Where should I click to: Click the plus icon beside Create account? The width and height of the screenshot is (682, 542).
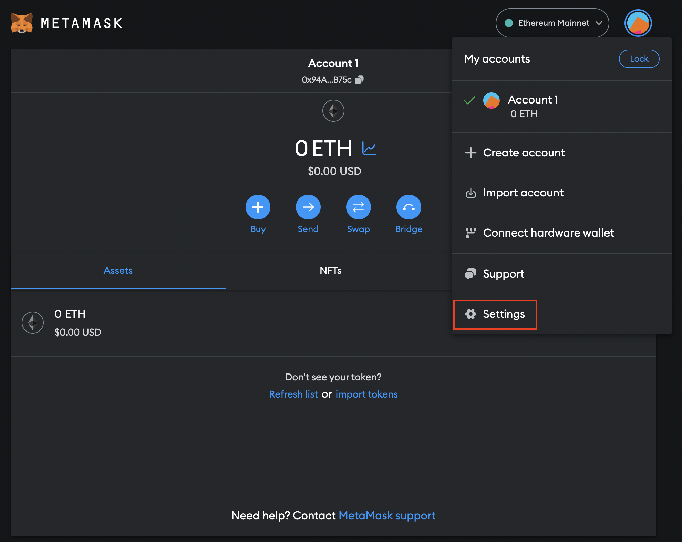click(x=471, y=153)
